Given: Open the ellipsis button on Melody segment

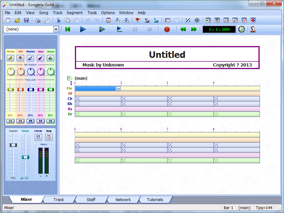Looking at the screenshot, I should click(x=118, y=88).
